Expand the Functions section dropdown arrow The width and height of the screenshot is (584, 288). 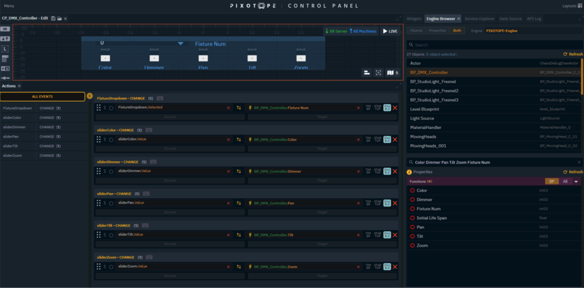[576, 182]
